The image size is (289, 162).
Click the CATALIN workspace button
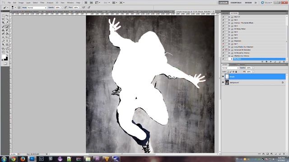tap(224, 3)
